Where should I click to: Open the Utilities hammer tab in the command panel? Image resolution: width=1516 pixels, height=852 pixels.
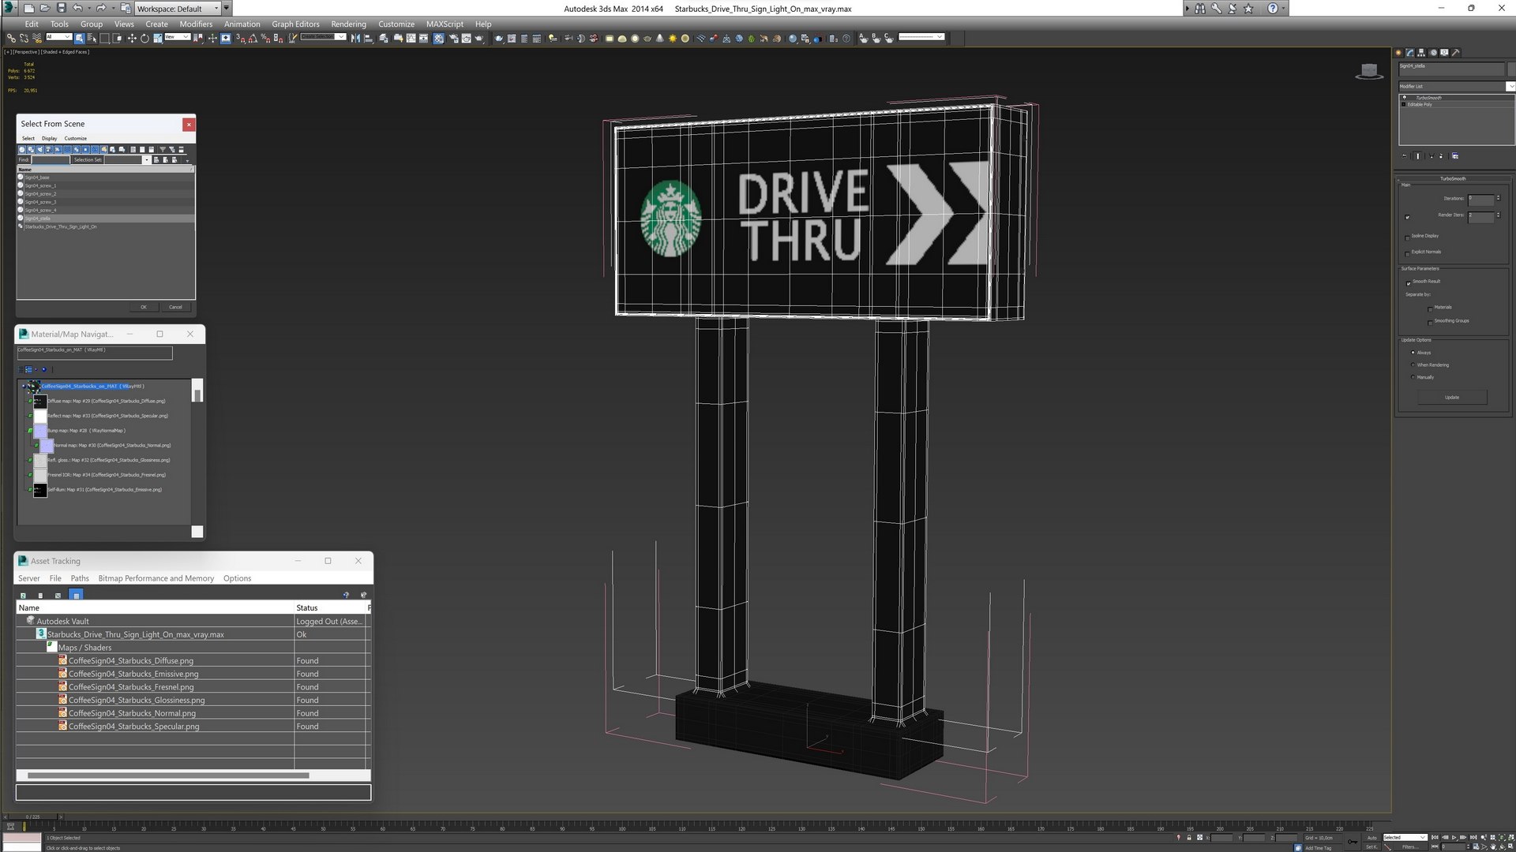click(1456, 53)
